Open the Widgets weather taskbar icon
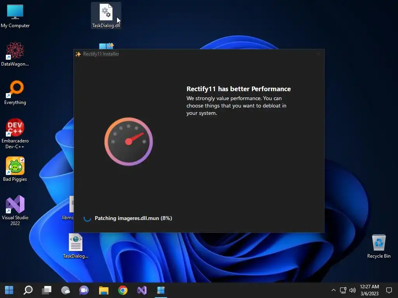This screenshot has width=398, height=298. click(x=65, y=290)
